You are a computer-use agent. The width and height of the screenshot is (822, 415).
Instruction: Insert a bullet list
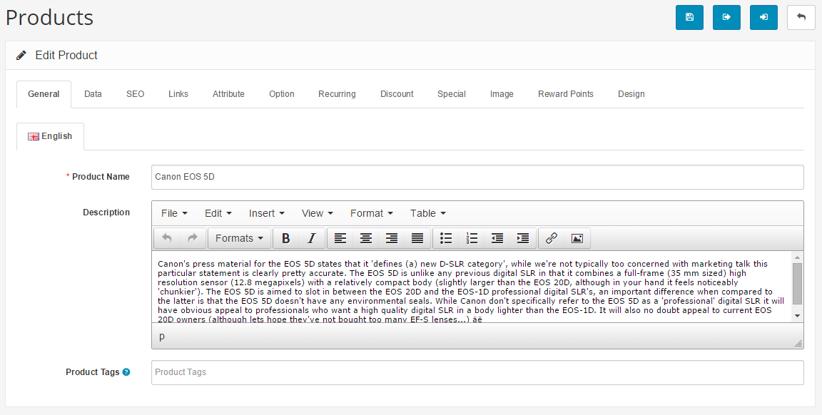[x=446, y=238]
